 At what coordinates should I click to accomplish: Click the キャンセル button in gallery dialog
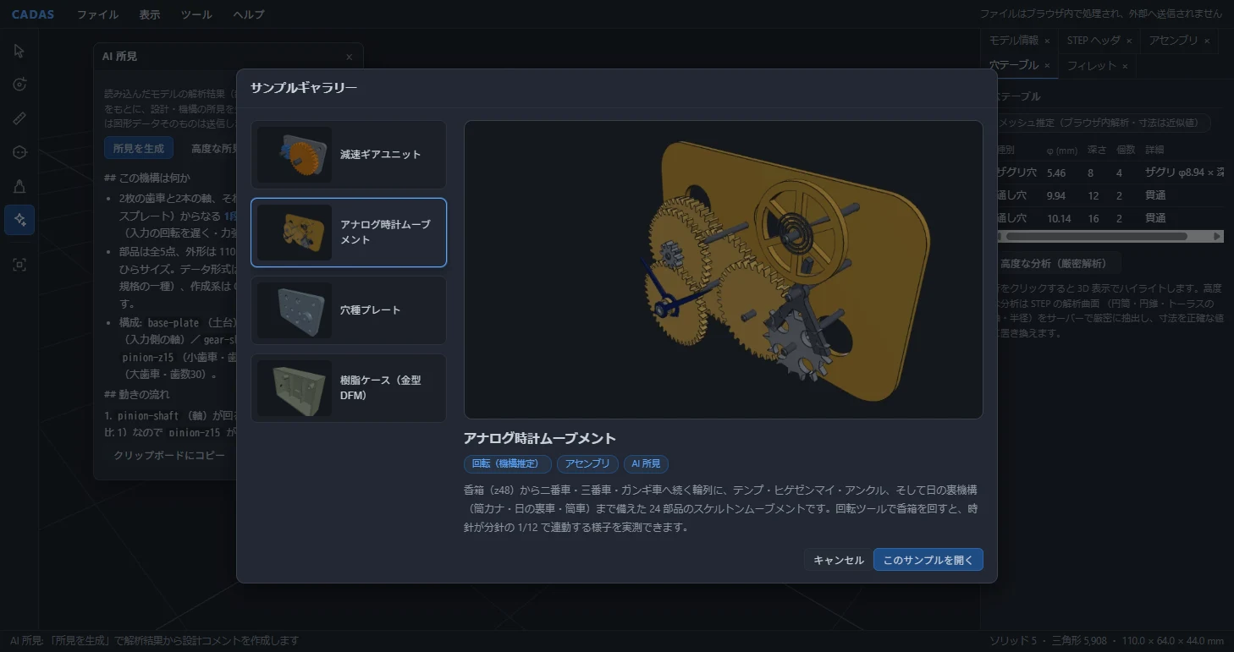[x=839, y=560]
